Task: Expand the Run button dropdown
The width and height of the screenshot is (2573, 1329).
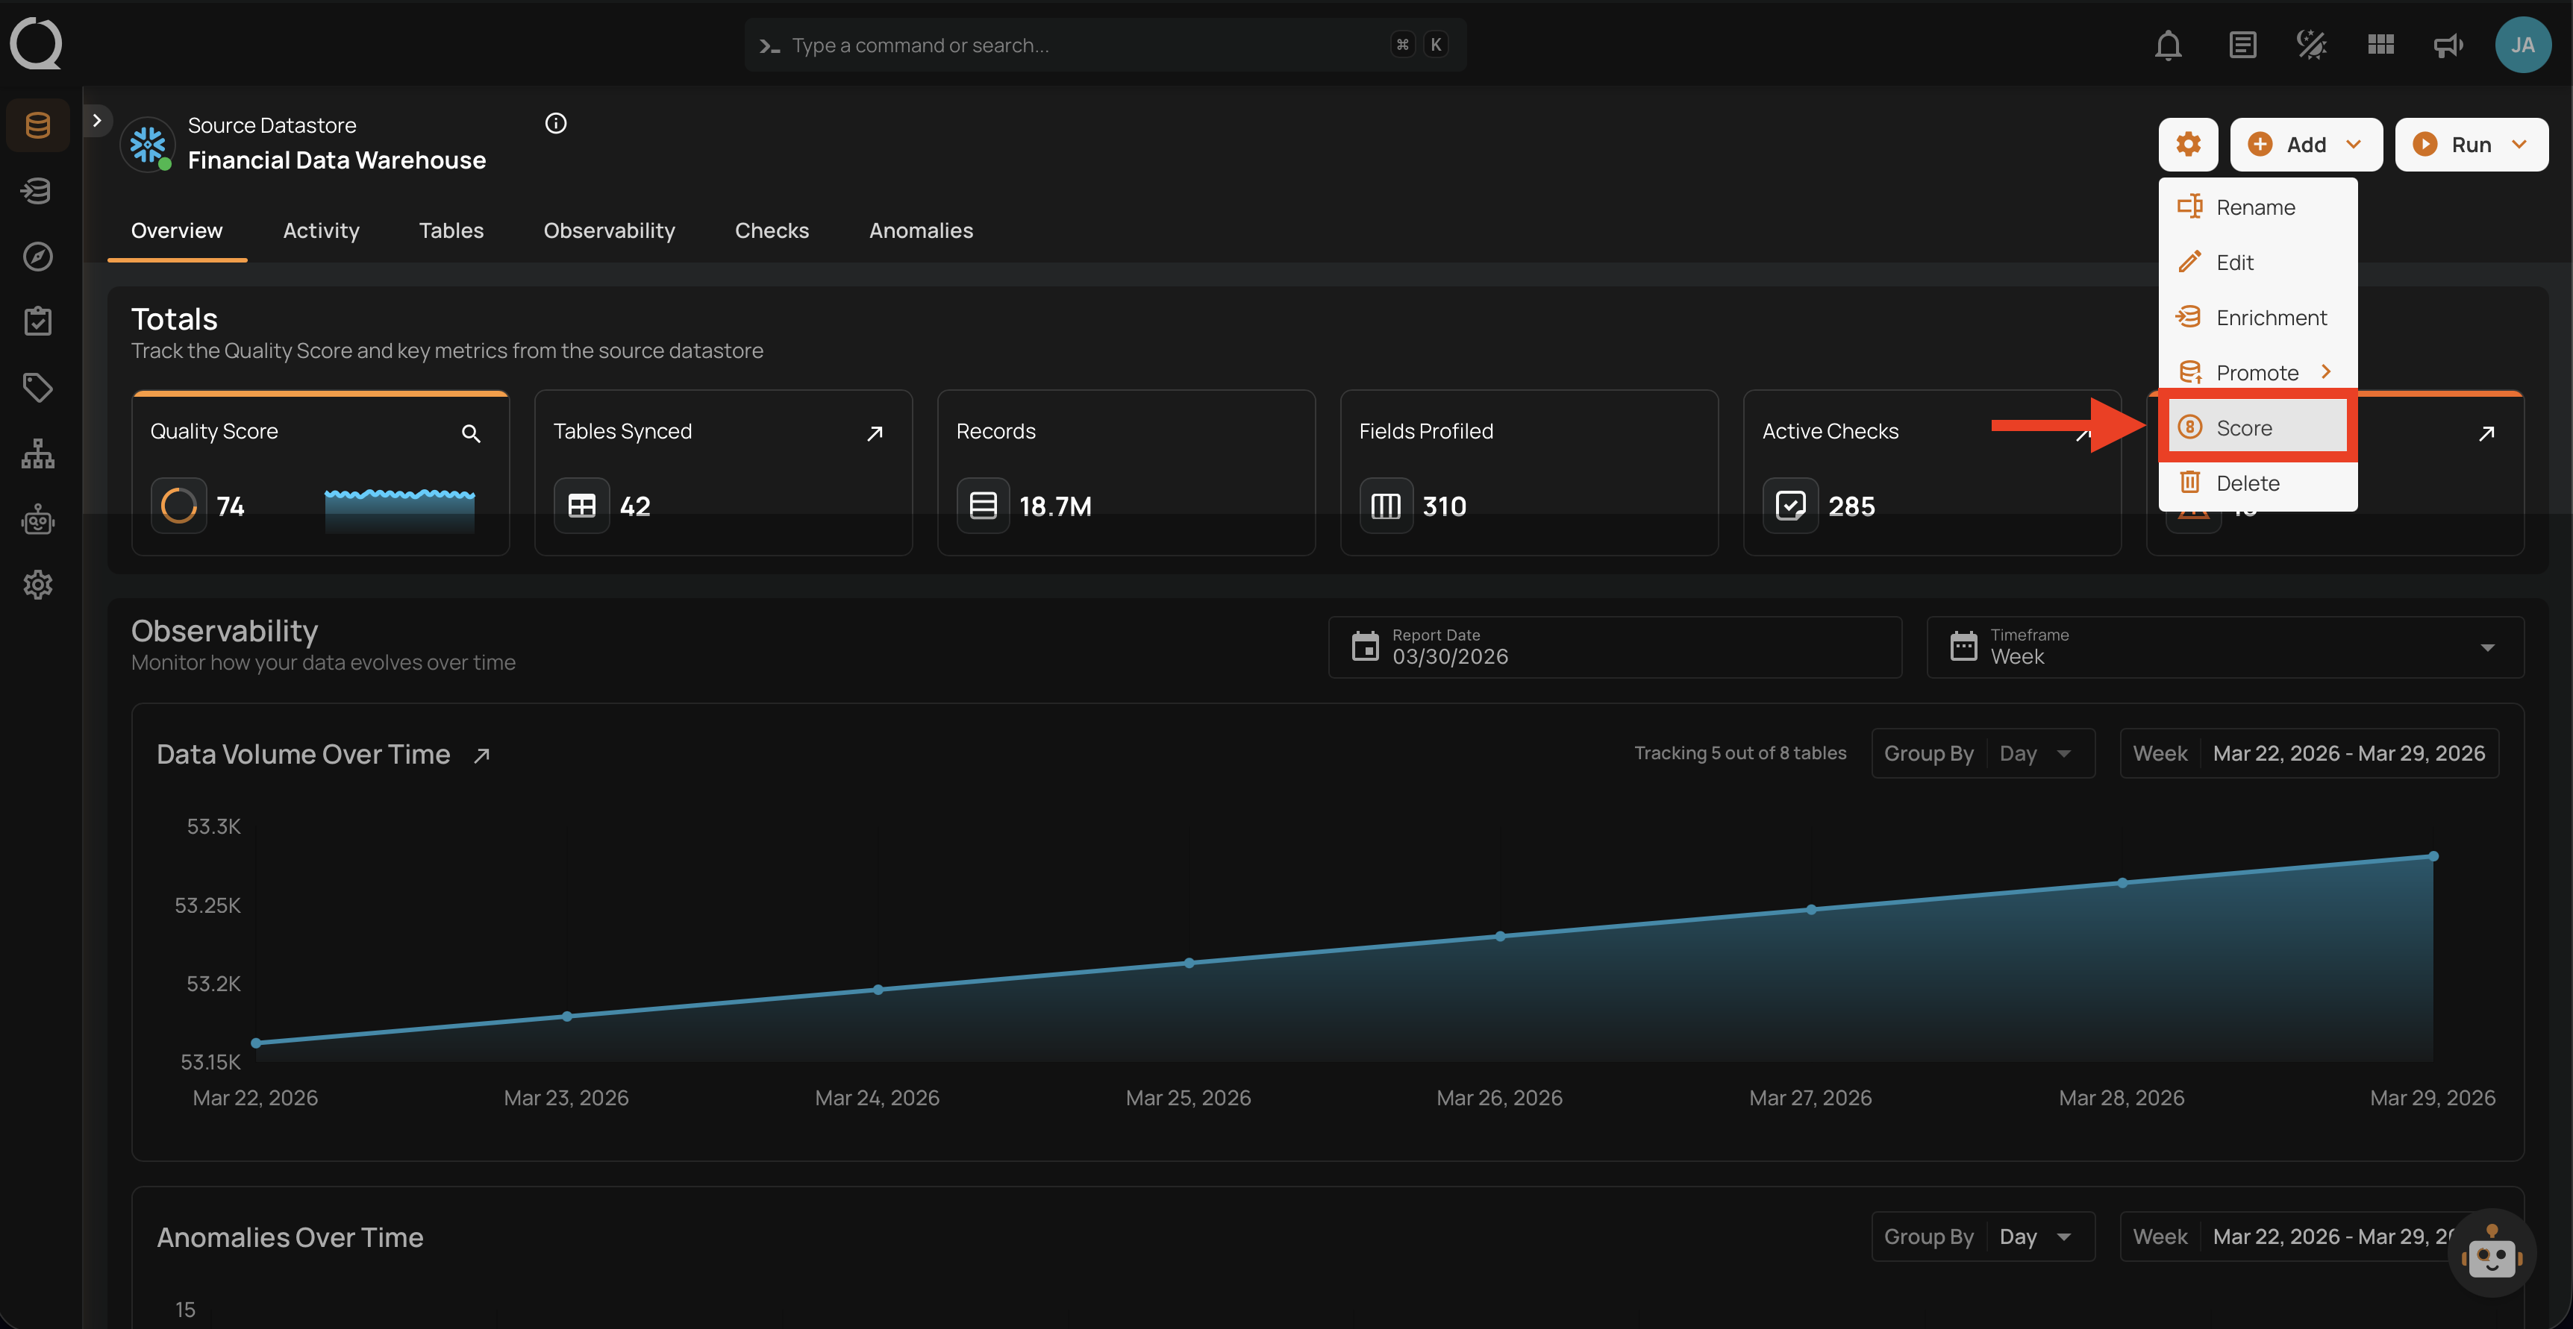Action: point(2519,145)
